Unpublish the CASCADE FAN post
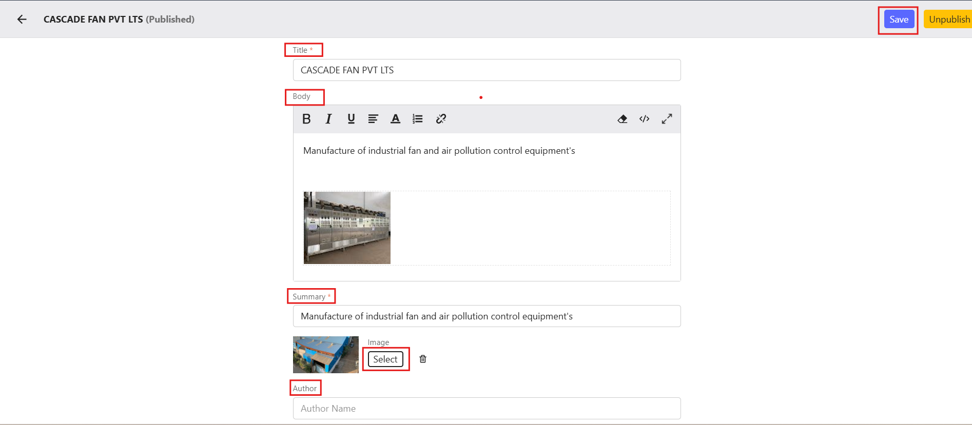Screen dimensions: 972x425 tap(949, 19)
